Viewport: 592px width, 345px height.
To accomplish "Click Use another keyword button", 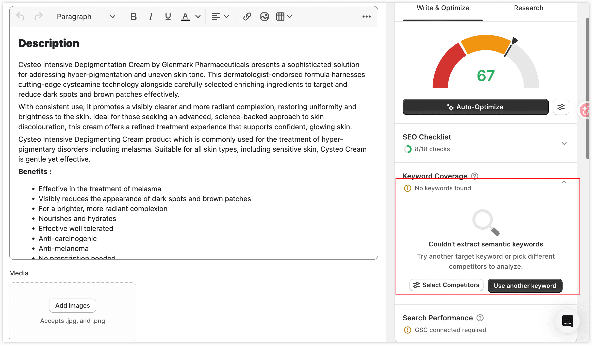I will click(x=525, y=286).
